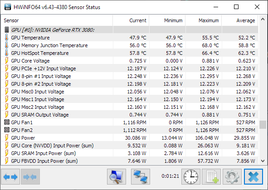The image size is (268, 190).
Task: Open sensor settings gear icon
Action: coord(232,177)
